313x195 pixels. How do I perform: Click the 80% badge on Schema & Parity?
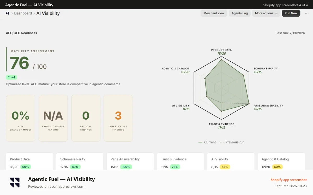(75, 167)
